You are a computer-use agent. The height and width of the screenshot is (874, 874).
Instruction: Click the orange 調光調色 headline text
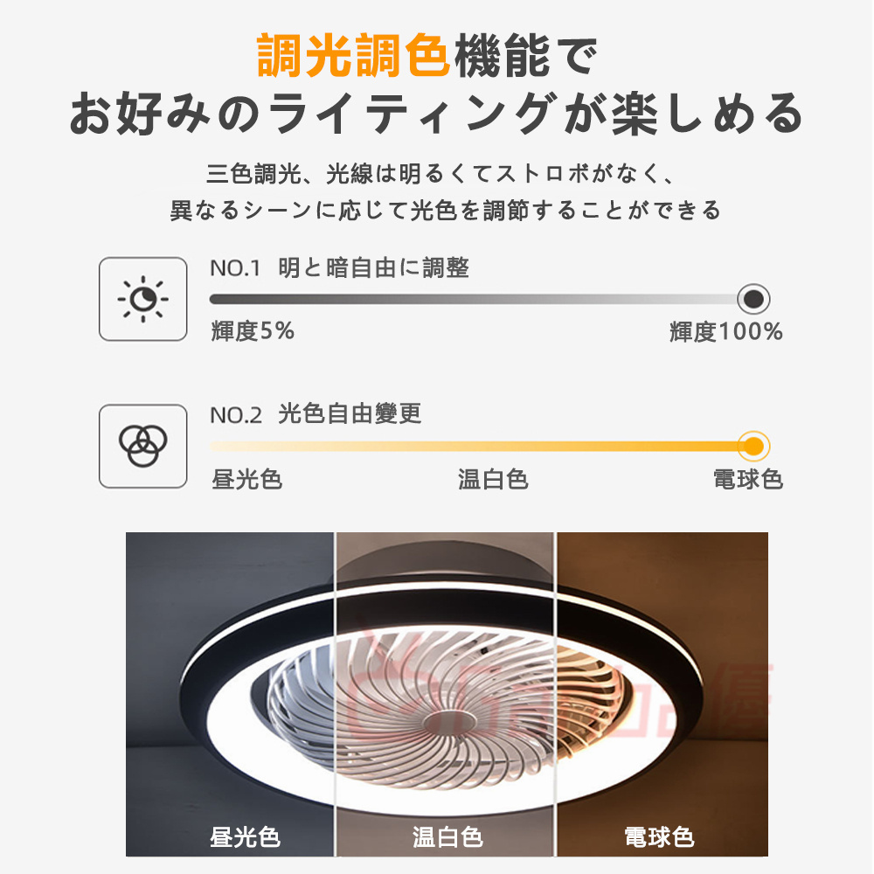point(353,55)
